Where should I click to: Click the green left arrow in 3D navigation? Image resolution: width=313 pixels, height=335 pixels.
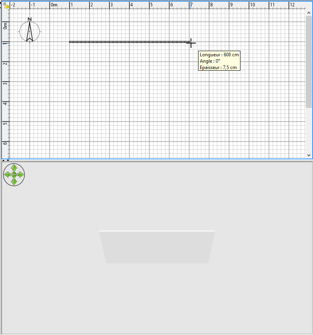tap(7, 174)
